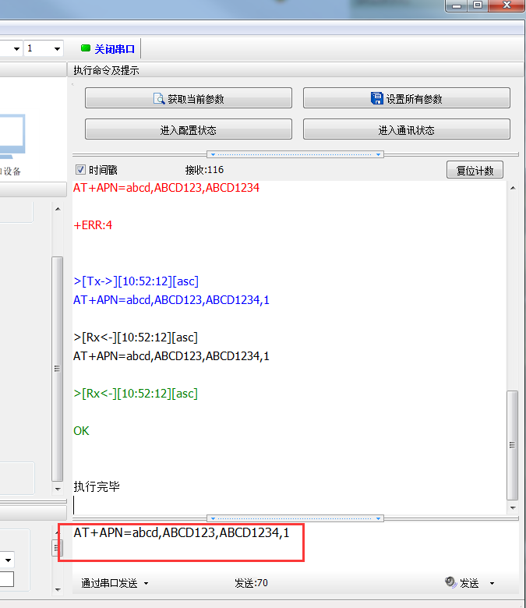
Task: Toggle the 时间戳 timestamp checkbox
Action: click(80, 170)
